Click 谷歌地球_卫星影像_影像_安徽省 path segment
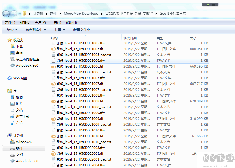The image size is (235, 168). (129, 14)
